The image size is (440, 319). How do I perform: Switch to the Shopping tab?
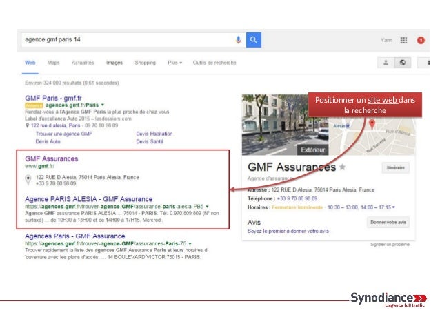pyautogui.click(x=145, y=63)
